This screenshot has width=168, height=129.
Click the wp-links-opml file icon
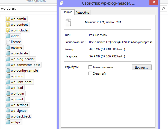[x=8, y=82]
